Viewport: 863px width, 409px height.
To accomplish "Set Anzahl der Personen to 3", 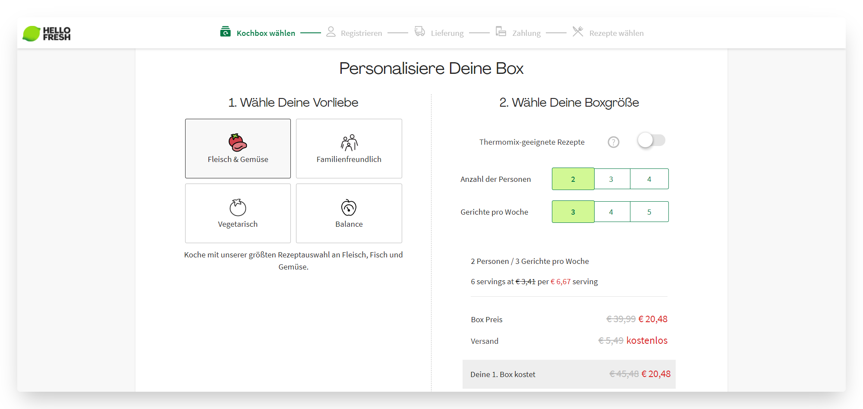I will [612, 179].
